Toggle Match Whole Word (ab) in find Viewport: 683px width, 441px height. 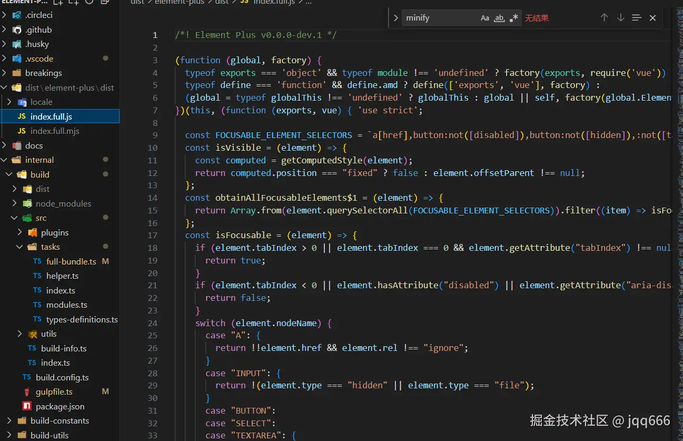tap(499, 18)
